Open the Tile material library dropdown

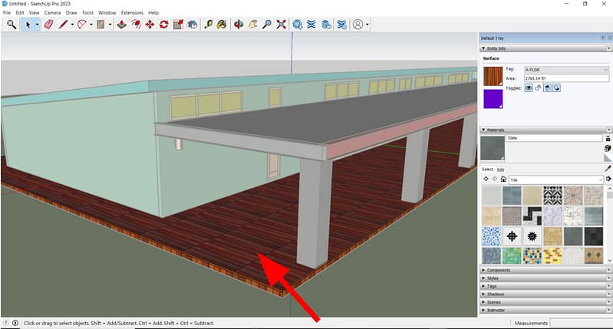556,179
